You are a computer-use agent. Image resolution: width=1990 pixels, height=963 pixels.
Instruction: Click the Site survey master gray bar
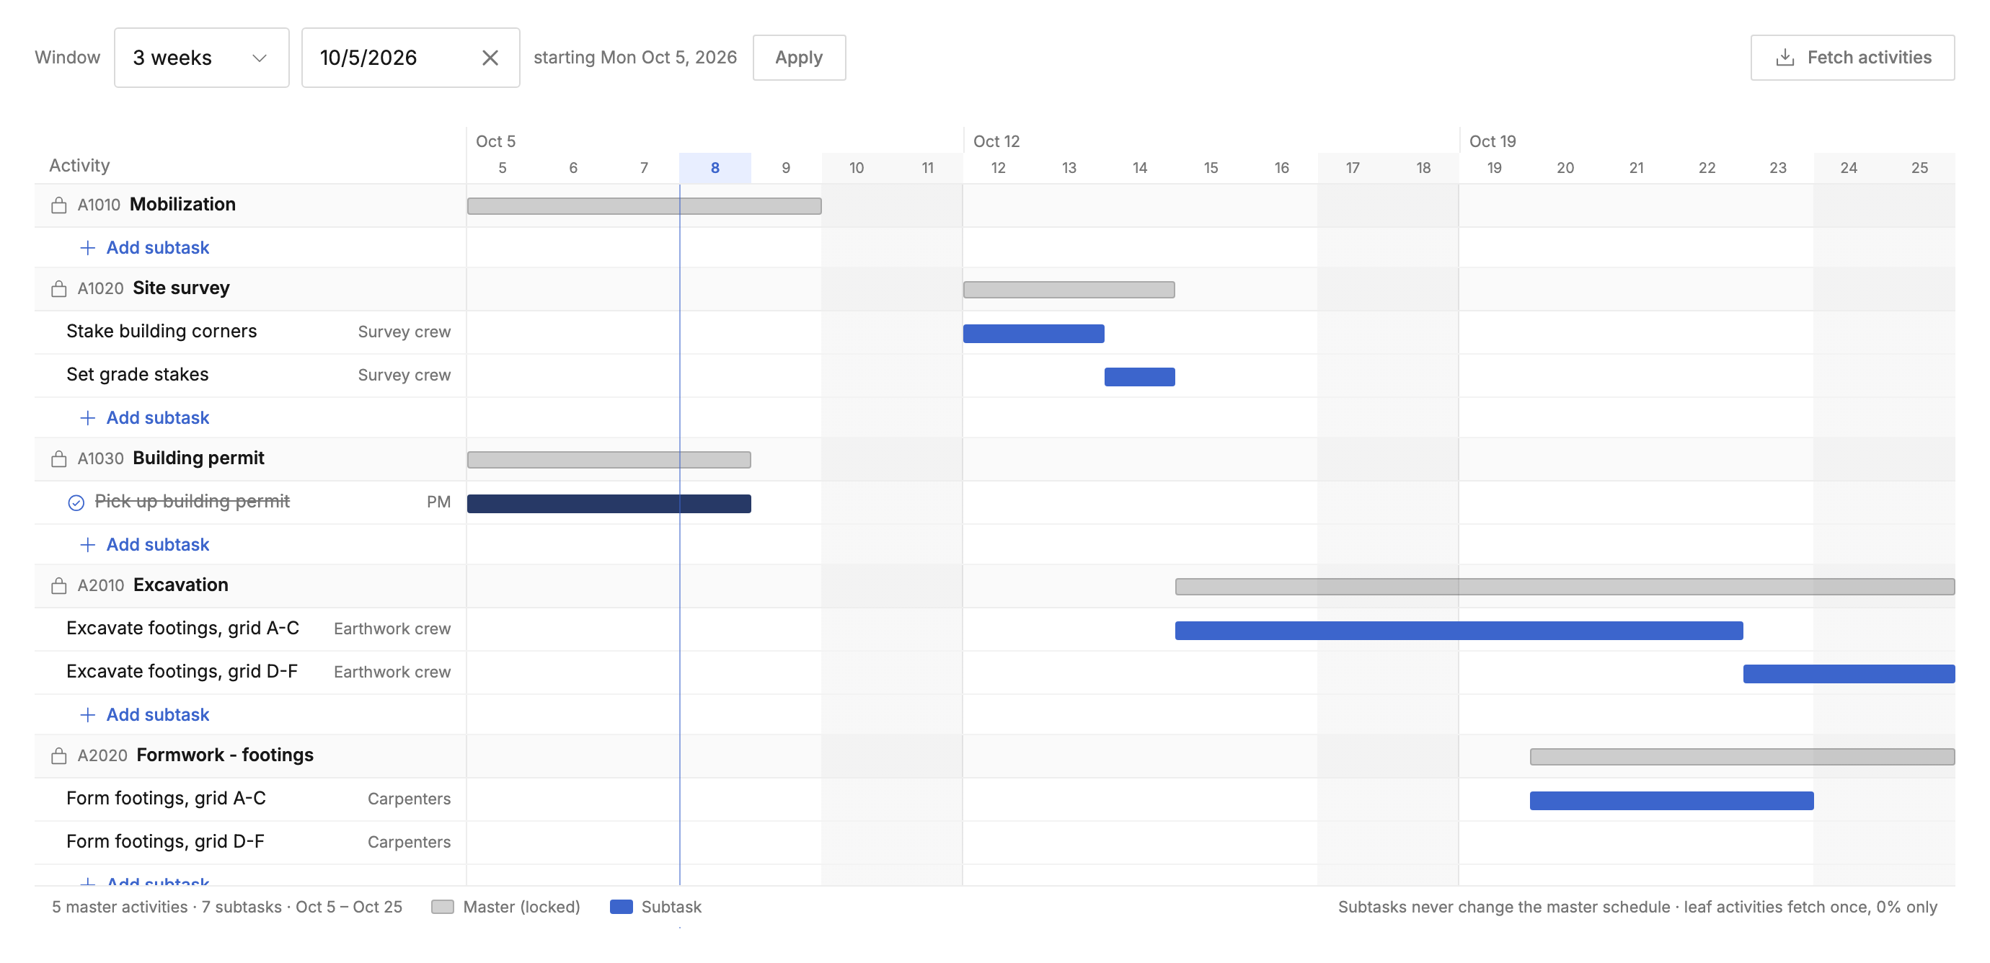click(1069, 290)
